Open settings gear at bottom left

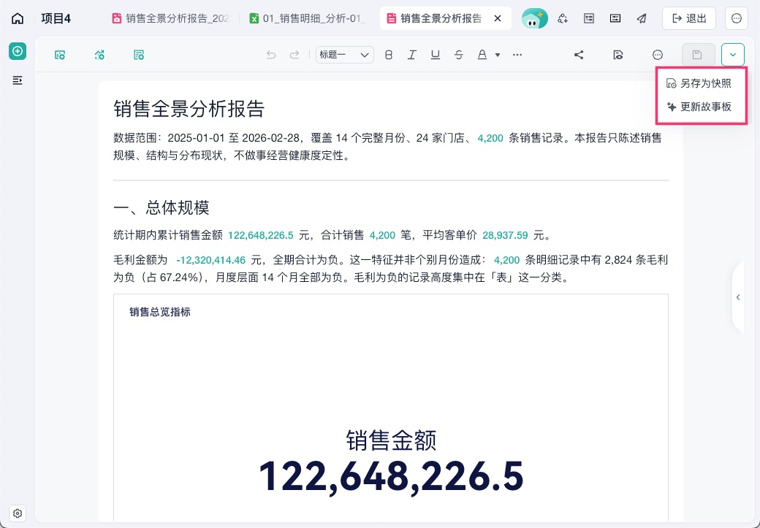coord(18,513)
